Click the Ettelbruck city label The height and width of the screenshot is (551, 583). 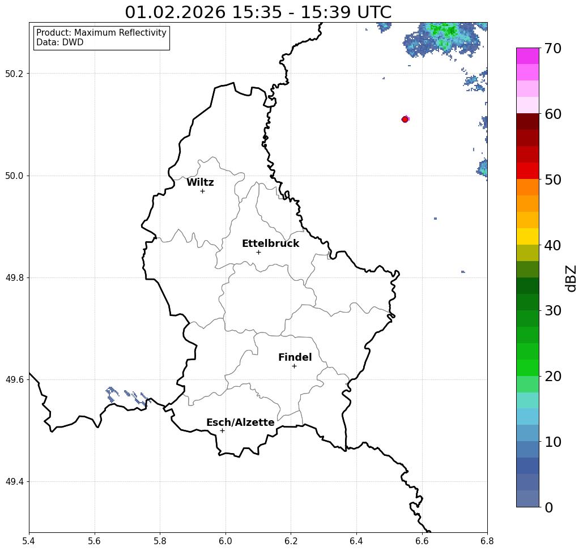270,244
